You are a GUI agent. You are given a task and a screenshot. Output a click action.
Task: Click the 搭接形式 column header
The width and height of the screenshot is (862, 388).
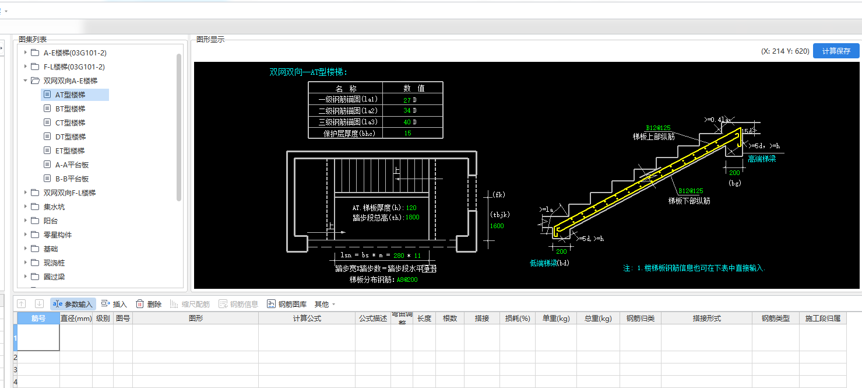706,318
